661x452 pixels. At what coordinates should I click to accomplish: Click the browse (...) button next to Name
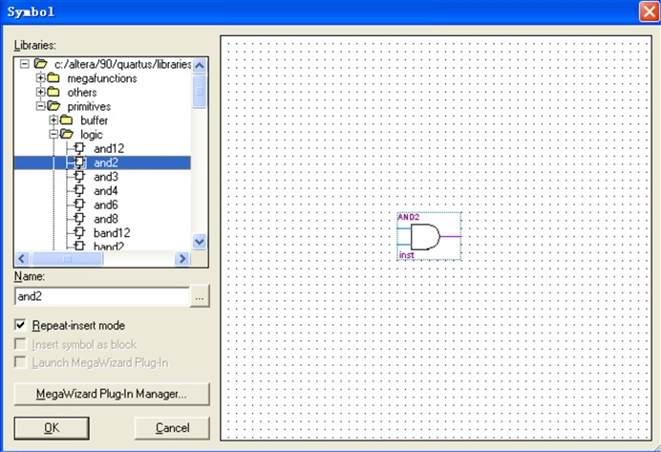(200, 296)
